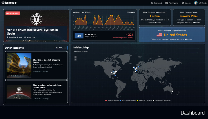Open View Reports icon in header
Image resolution: width=208 pixels, height=119 pixels.
point(167,3)
